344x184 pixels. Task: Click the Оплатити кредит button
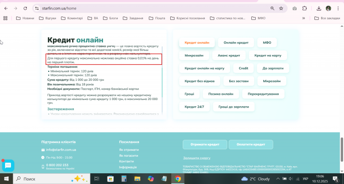pos(251,145)
